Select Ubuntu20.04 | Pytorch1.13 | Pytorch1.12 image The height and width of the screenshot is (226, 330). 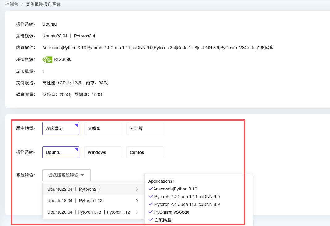pos(88,212)
